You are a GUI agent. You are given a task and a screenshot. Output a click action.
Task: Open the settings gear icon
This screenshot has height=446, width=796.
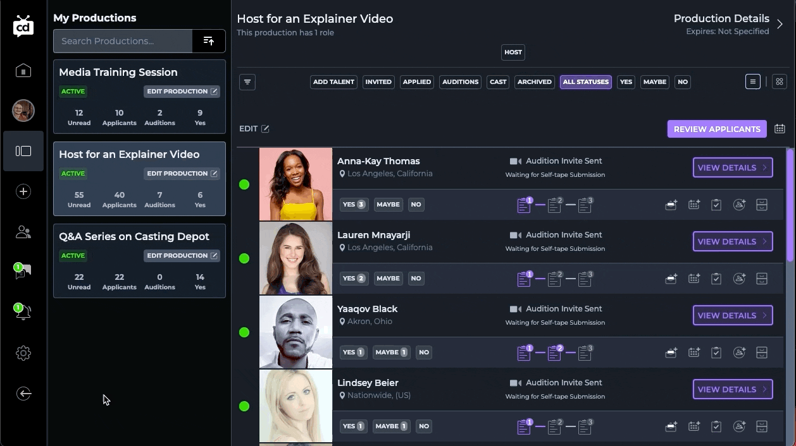[23, 353]
